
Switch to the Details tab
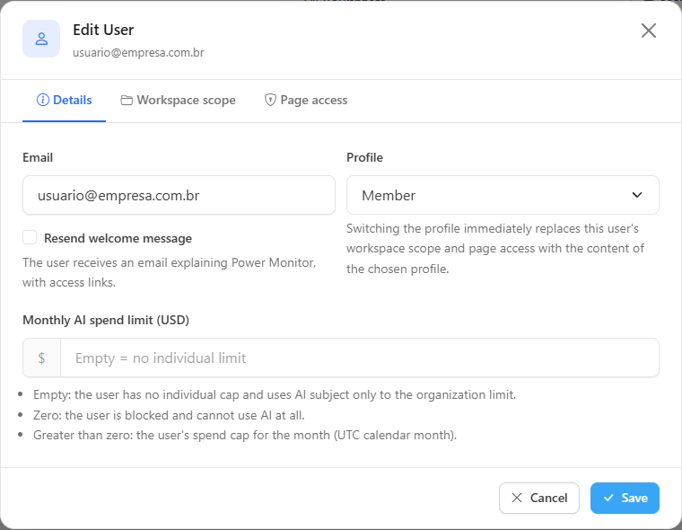pos(64,101)
